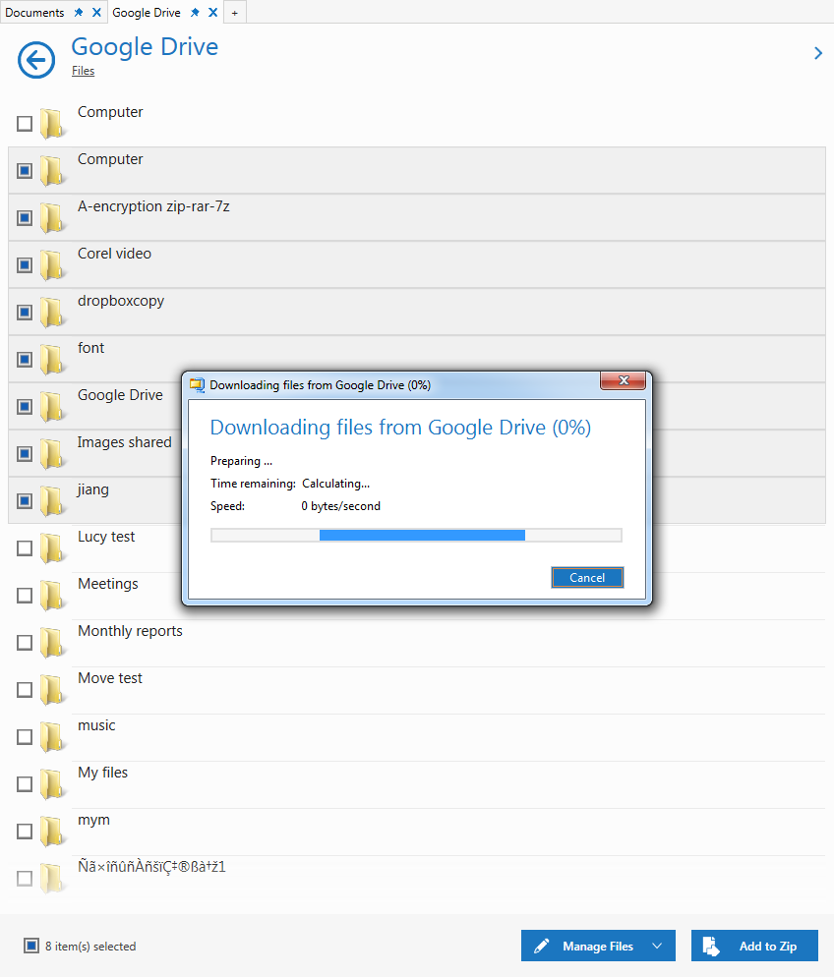This screenshot has width=834, height=977.
Task: Toggle the select-all checkbox beside items selected
Action: pyautogui.click(x=31, y=946)
